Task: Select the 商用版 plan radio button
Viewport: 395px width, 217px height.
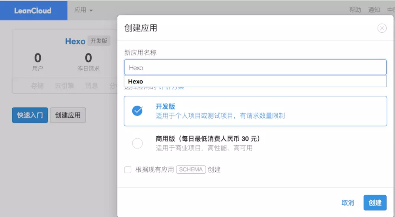Action: click(x=137, y=143)
